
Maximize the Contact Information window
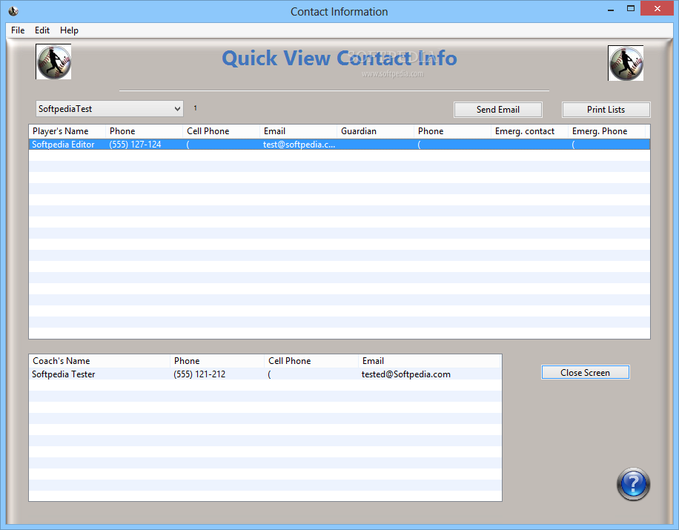pyautogui.click(x=631, y=9)
